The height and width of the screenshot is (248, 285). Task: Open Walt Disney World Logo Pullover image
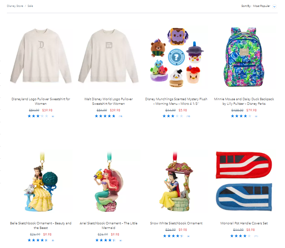(108, 56)
